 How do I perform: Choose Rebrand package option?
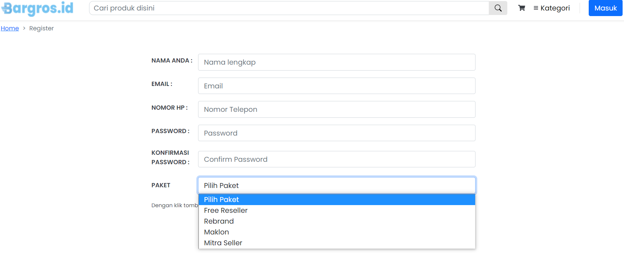tap(337, 221)
